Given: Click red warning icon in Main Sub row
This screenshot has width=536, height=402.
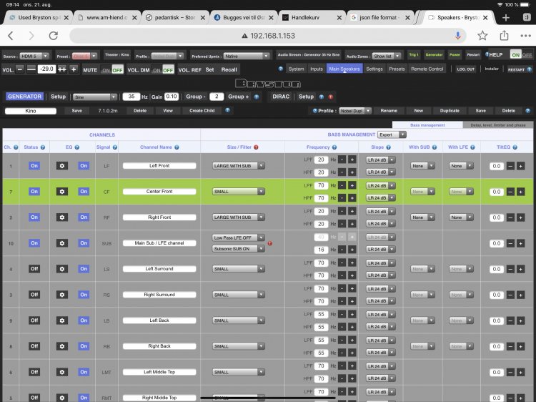Looking at the screenshot, I should [270, 243].
